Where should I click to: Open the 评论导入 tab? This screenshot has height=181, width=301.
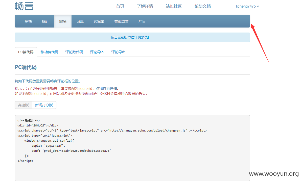(97, 52)
